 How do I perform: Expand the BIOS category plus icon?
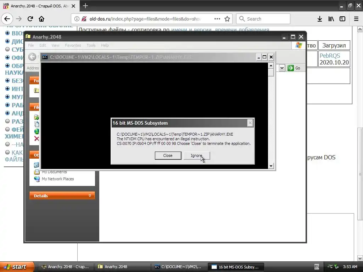click(7, 33)
